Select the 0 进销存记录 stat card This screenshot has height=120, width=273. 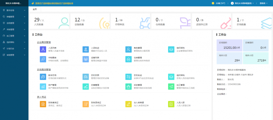pyautogui.click(x=211, y=21)
